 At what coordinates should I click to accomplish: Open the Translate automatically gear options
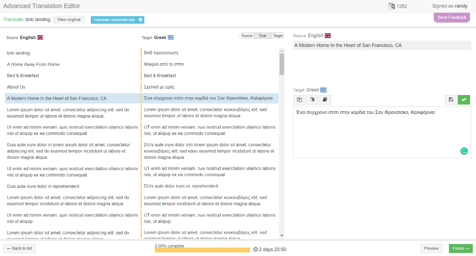tap(141, 20)
